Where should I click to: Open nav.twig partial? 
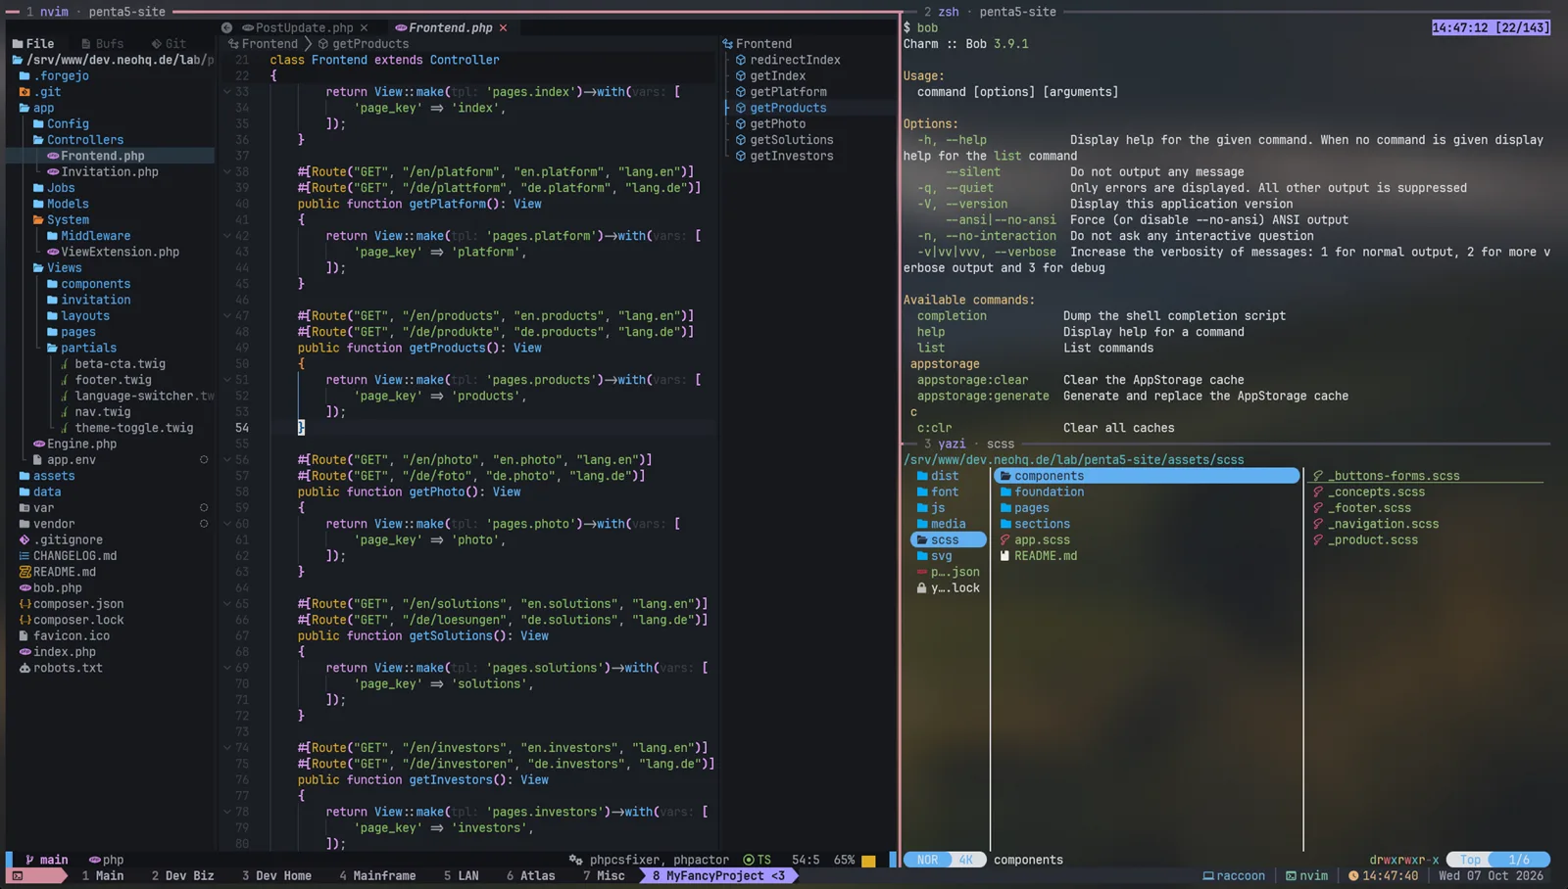click(x=103, y=411)
